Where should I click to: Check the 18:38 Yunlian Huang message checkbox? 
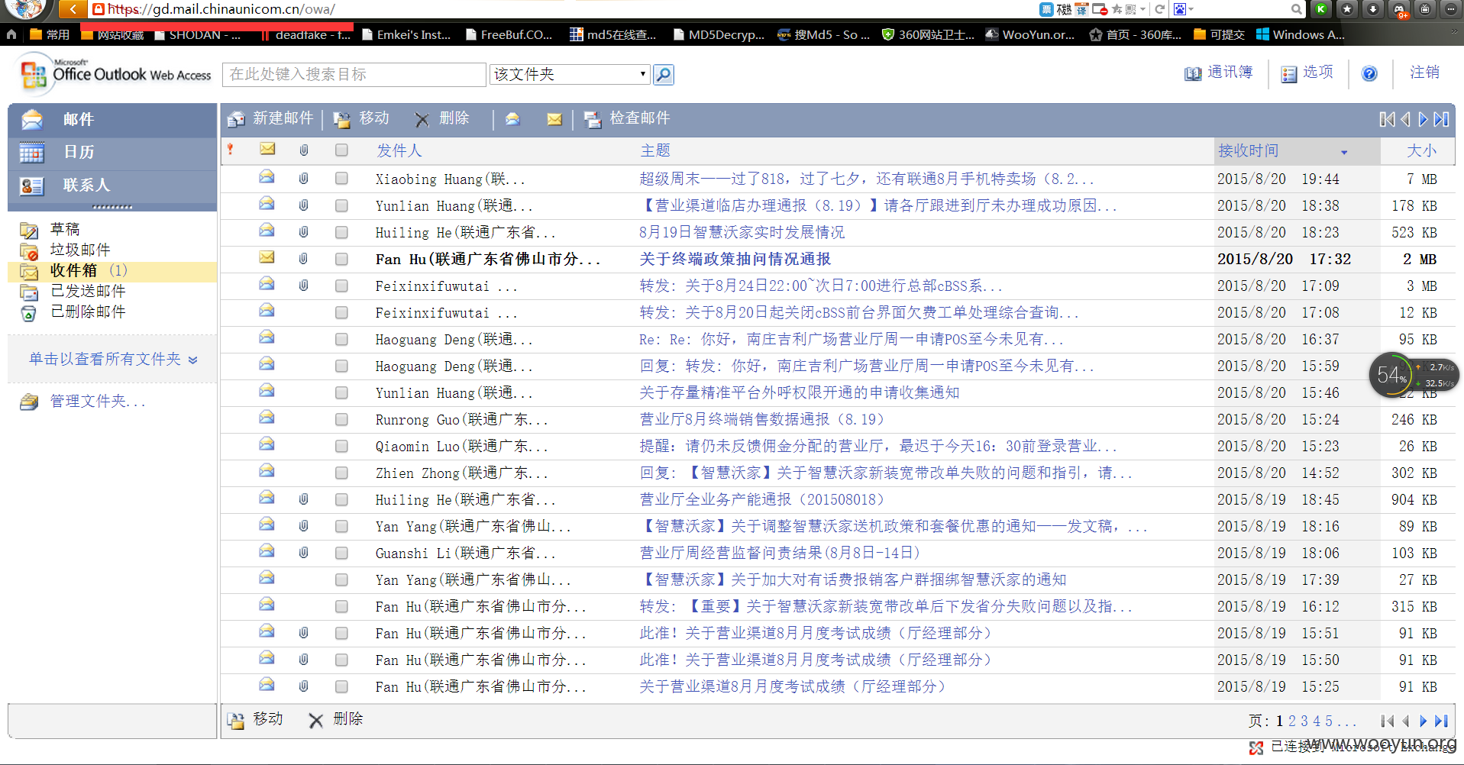(341, 205)
